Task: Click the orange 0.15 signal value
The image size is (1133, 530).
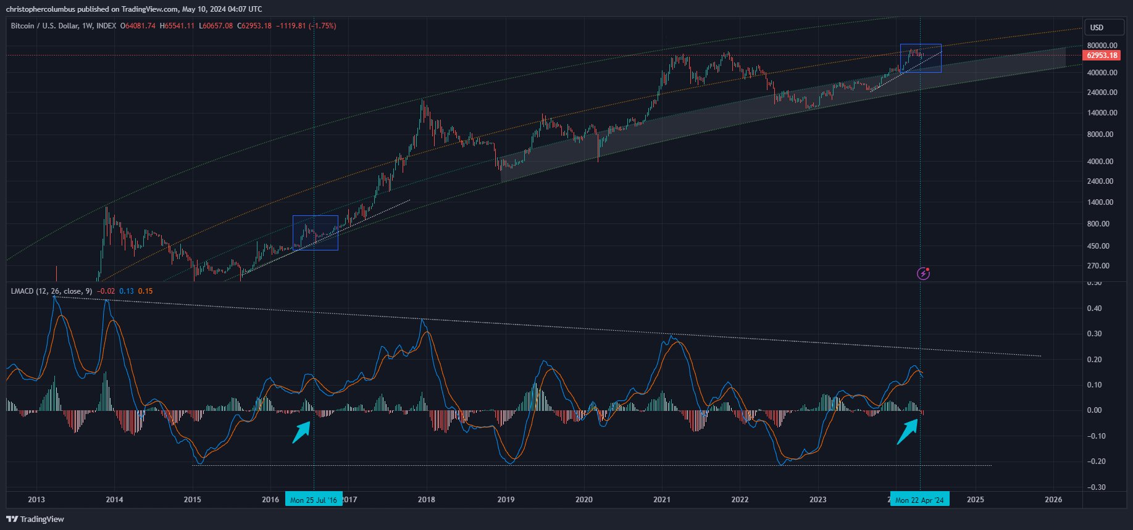Action: click(145, 291)
